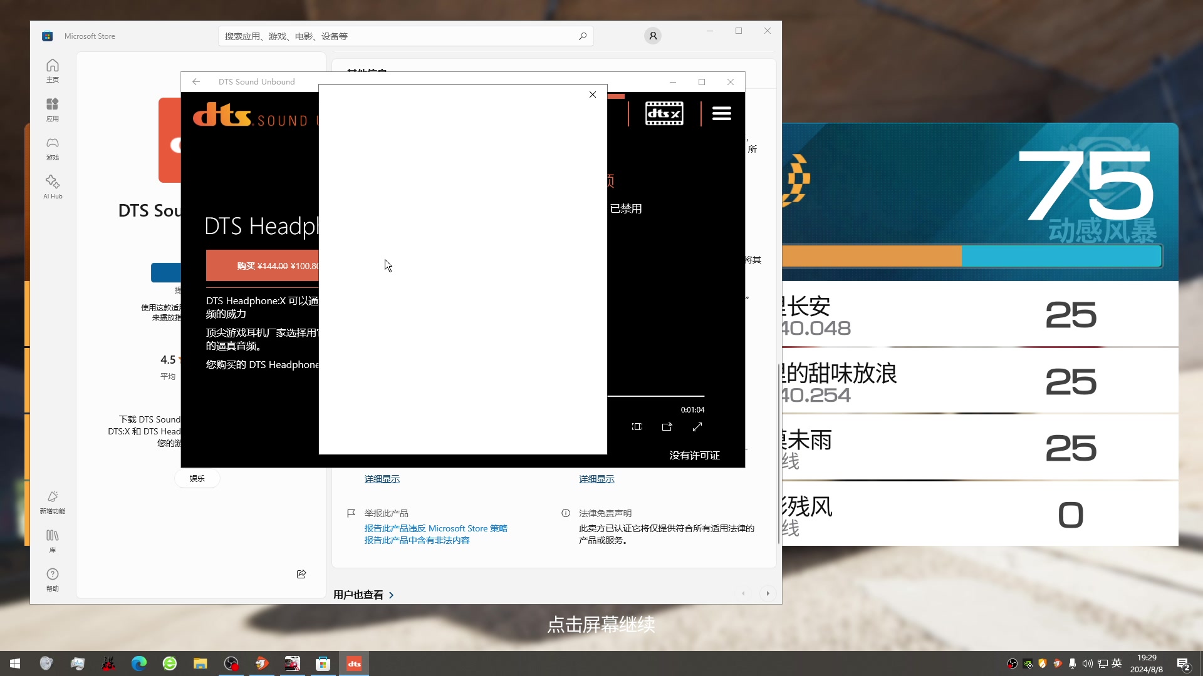
Task: Share the DTS Sound Unbound product page
Action: point(301,574)
